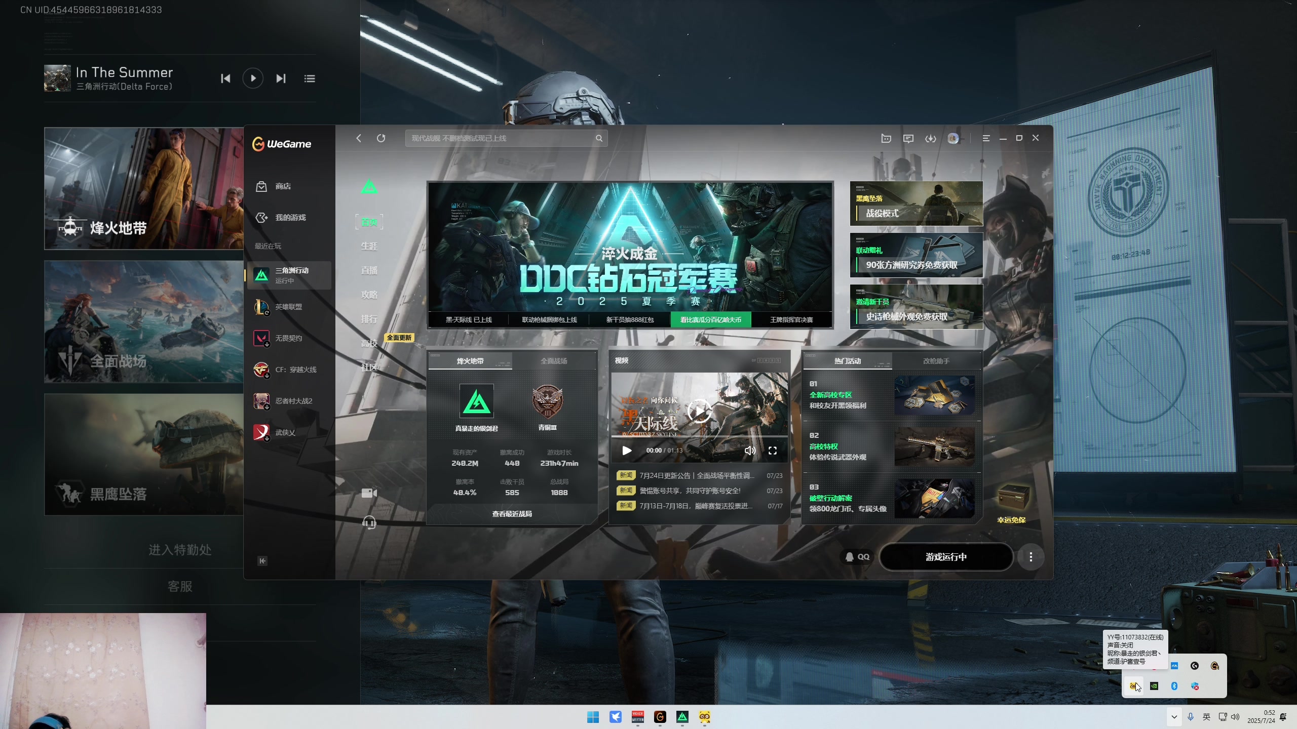Open the 联动赠礼 90张方洲研究券 promo card
1297x729 pixels.
(x=917, y=255)
